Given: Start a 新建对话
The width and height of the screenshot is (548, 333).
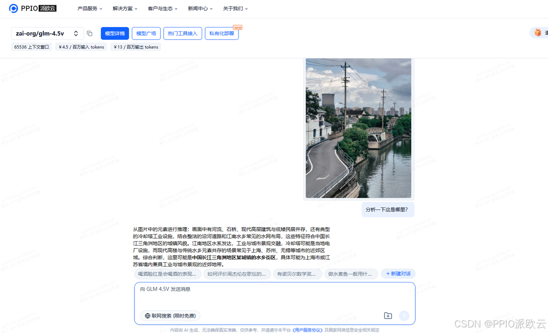Looking at the screenshot, I should (398, 274).
